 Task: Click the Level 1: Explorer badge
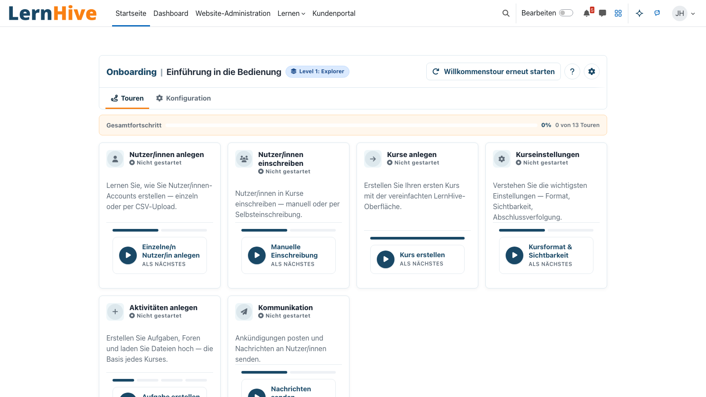click(x=317, y=71)
